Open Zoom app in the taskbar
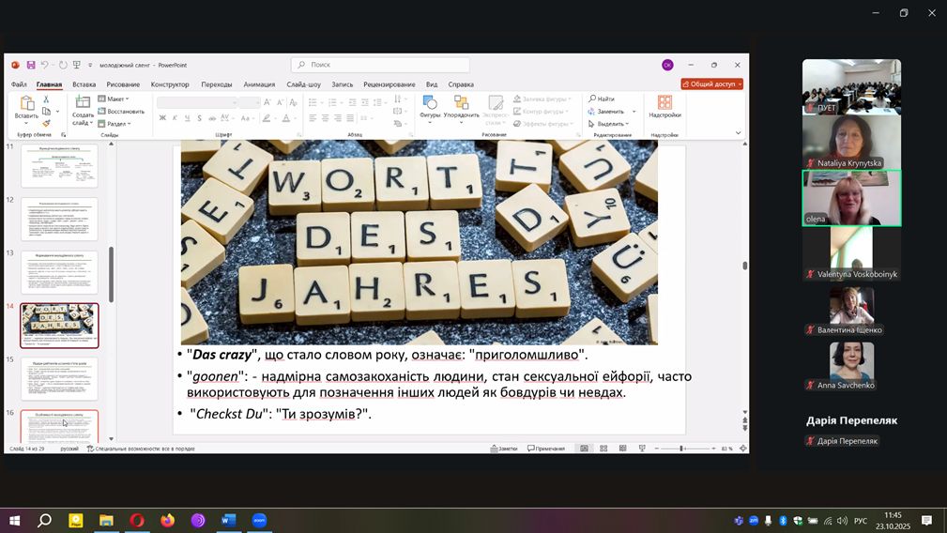 coord(259,520)
